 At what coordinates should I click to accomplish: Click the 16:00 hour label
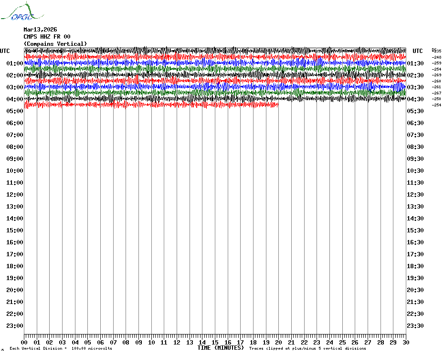[15, 242]
